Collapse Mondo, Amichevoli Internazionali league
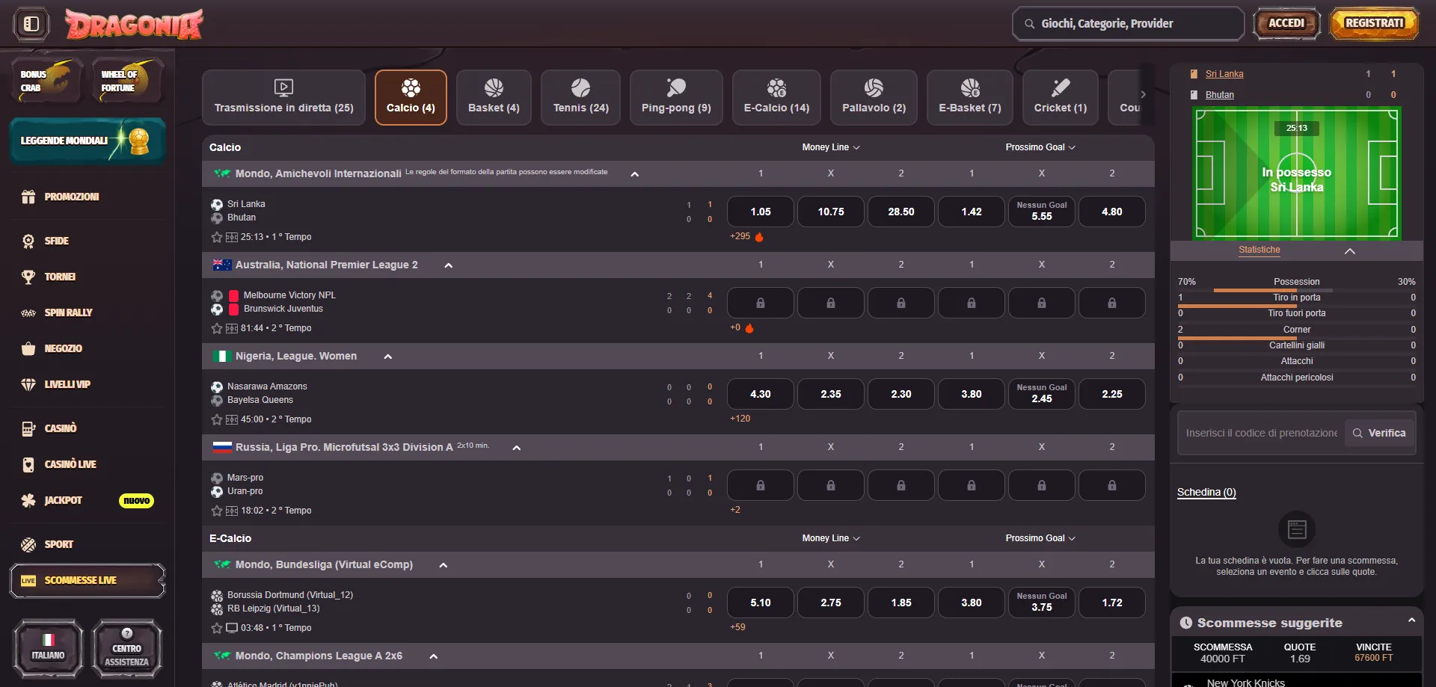Screen dimensions: 1436x687 coord(635,174)
